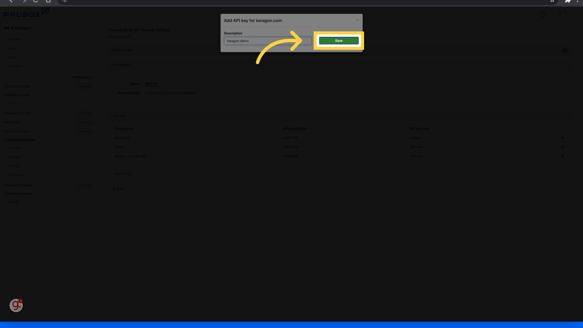Image resolution: width=583 pixels, height=328 pixels.
Task: Open the Paubox logo home link
Action: (26, 13)
